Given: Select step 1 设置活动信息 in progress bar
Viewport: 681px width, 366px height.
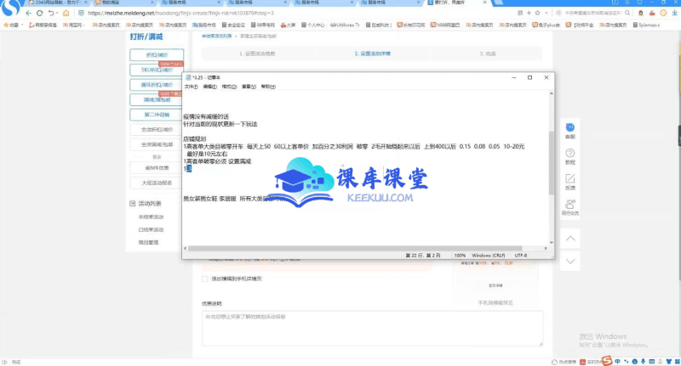Looking at the screenshot, I should pyautogui.click(x=257, y=53).
